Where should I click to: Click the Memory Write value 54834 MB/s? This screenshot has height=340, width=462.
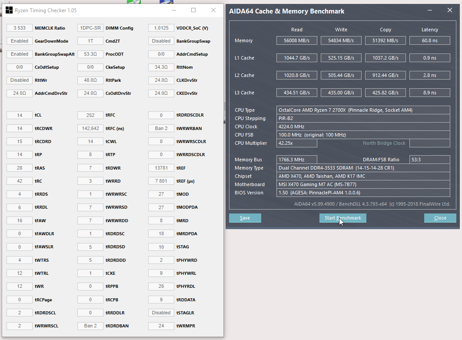(341, 41)
